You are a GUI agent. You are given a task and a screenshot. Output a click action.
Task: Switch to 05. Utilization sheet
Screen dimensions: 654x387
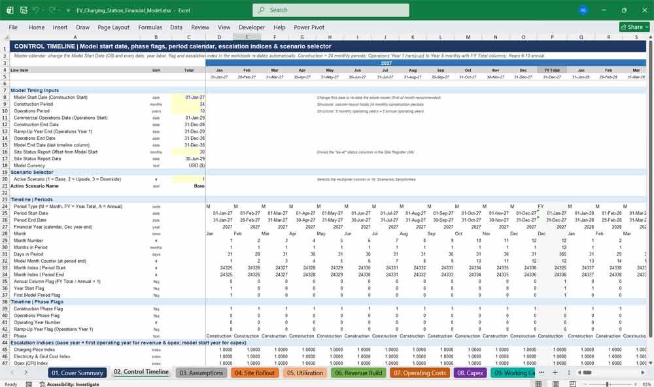[x=305, y=373]
